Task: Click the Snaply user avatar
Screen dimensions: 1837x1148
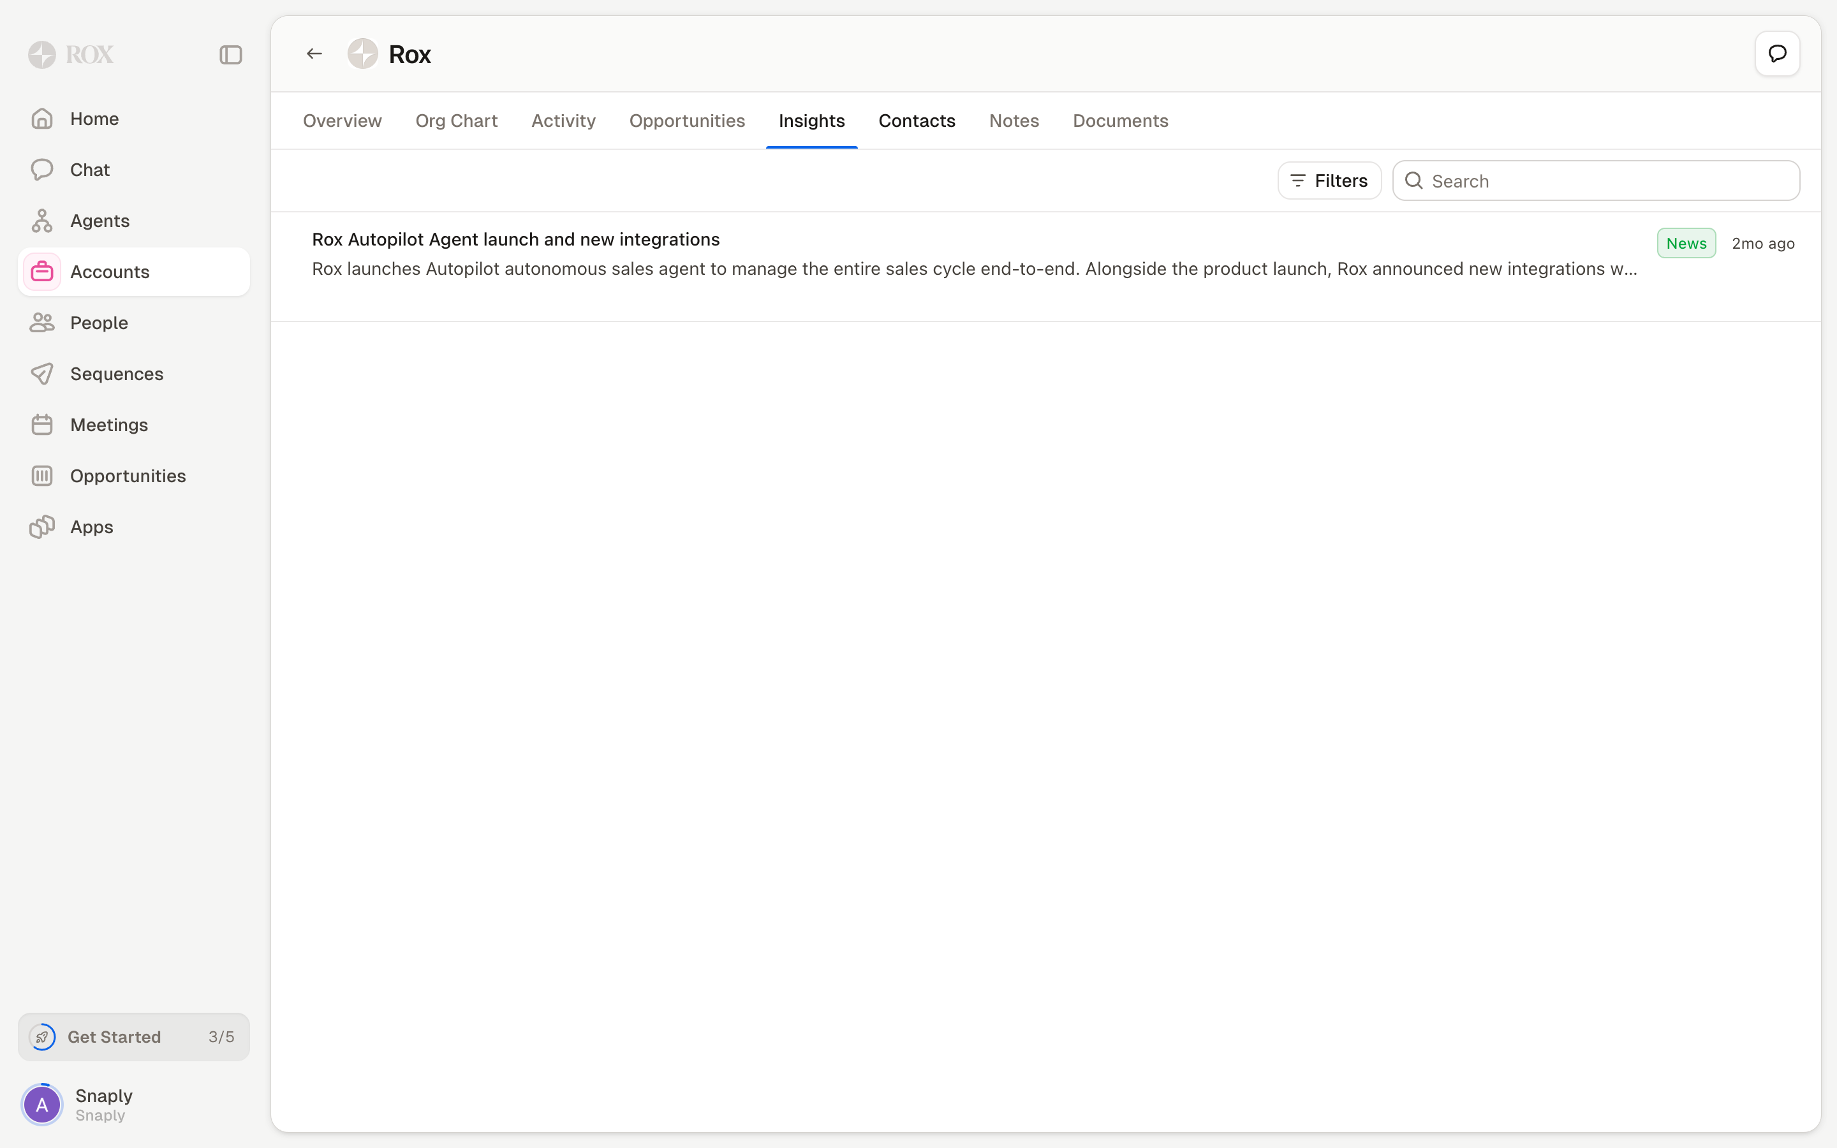Action: coord(43,1105)
